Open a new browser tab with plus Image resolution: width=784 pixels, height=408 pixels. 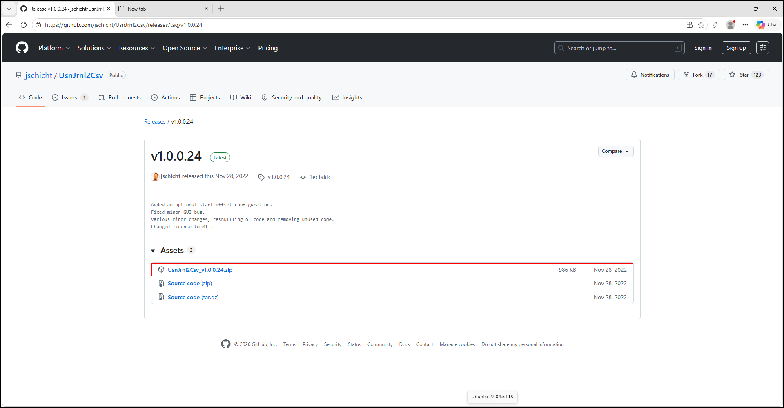221,9
